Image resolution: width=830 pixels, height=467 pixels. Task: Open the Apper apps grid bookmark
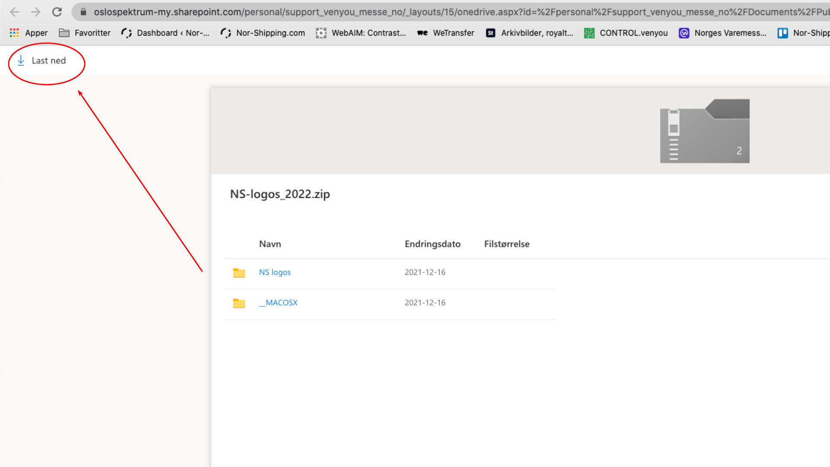point(29,33)
